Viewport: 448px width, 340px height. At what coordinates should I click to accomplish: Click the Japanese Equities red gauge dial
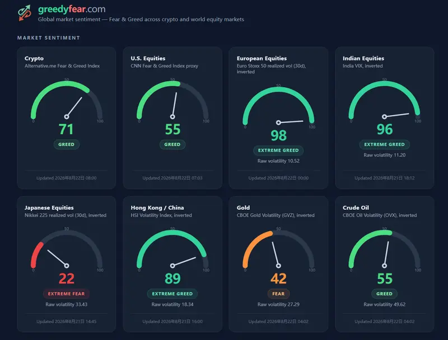click(67, 249)
